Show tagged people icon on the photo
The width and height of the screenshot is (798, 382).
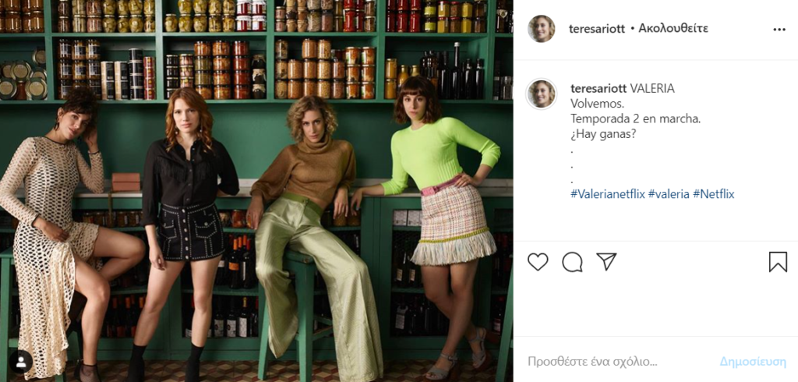[x=21, y=362]
